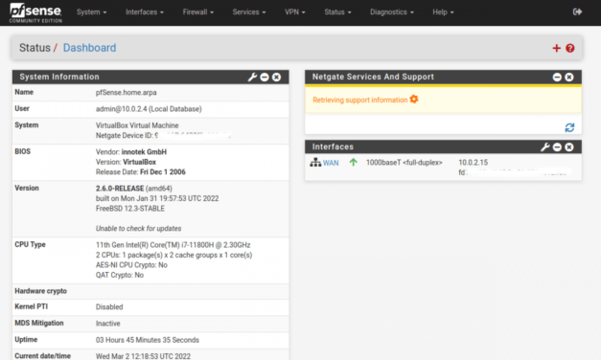Click the WAN network topology icon
This screenshot has height=360, width=601.
(315, 163)
